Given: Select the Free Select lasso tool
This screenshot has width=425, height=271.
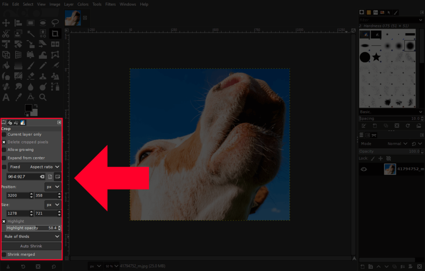Looking at the screenshot, I should click(55, 22).
